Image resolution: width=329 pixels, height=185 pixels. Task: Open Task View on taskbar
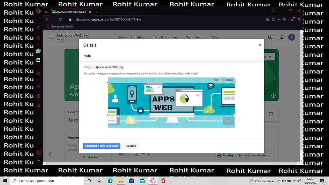(x=99, y=181)
